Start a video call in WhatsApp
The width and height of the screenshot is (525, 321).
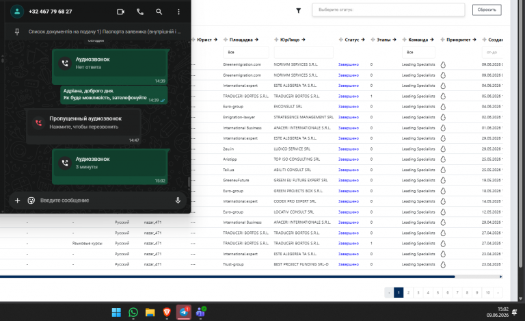(120, 12)
